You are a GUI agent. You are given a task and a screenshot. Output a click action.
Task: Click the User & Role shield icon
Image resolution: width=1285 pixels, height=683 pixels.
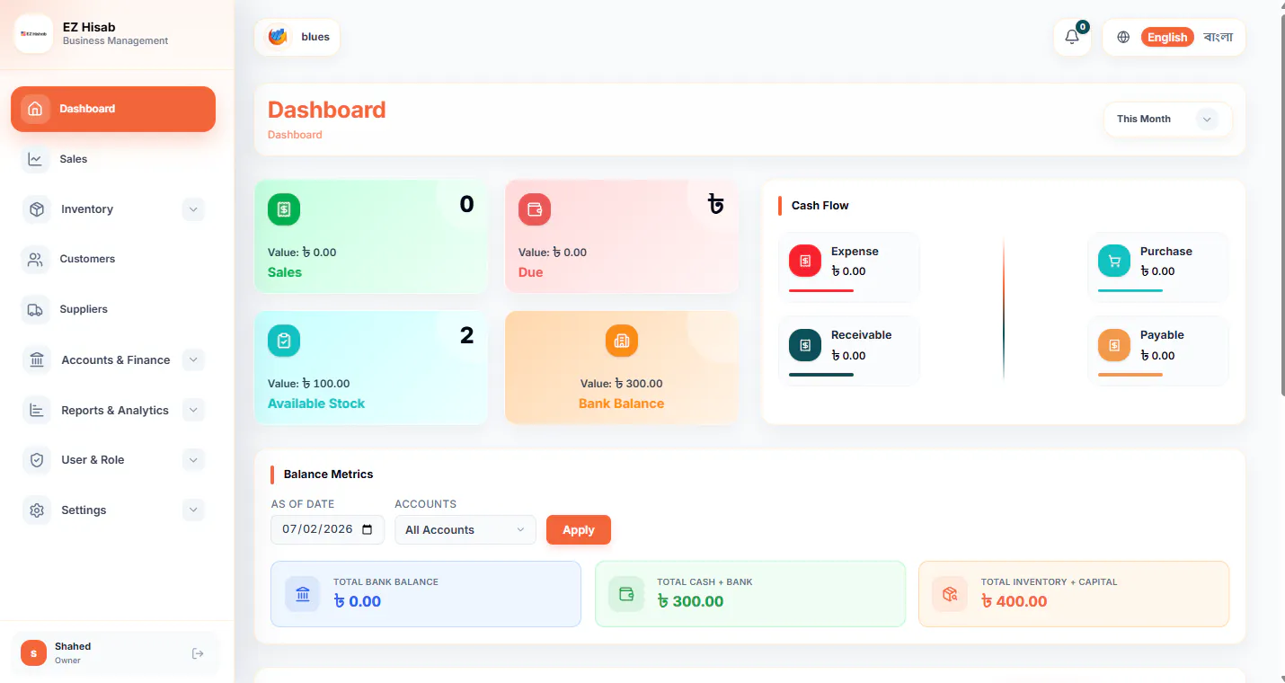pyautogui.click(x=37, y=460)
